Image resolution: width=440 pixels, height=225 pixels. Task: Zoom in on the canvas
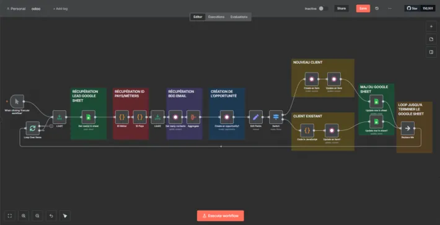(x=24, y=216)
